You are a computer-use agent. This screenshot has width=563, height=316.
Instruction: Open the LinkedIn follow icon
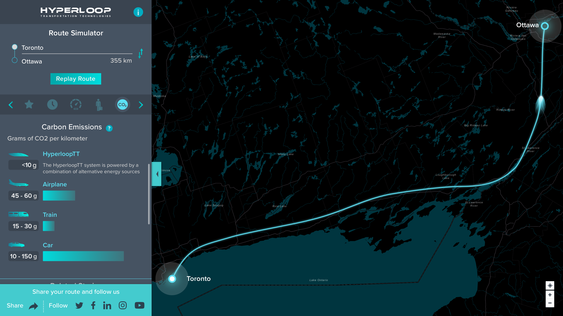pos(107,305)
